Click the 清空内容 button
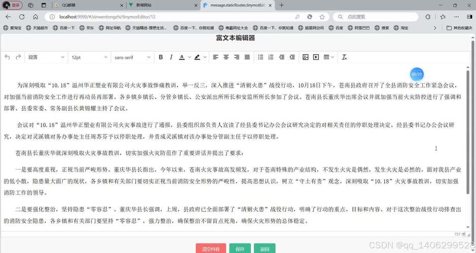This screenshot has height=253, width=476. (211, 249)
